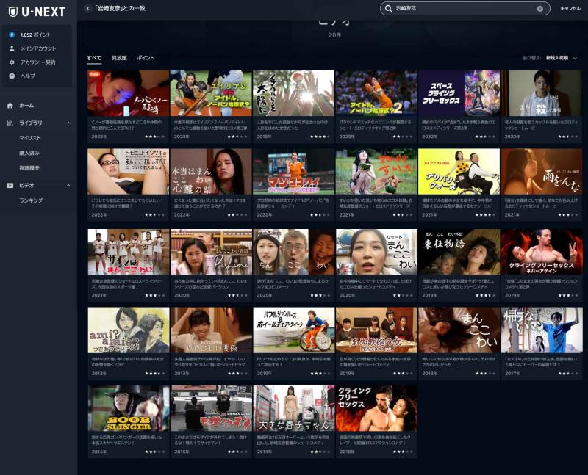588x475 pixels.
Task: Open ランキング in sidebar
Action: click(31, 200)
